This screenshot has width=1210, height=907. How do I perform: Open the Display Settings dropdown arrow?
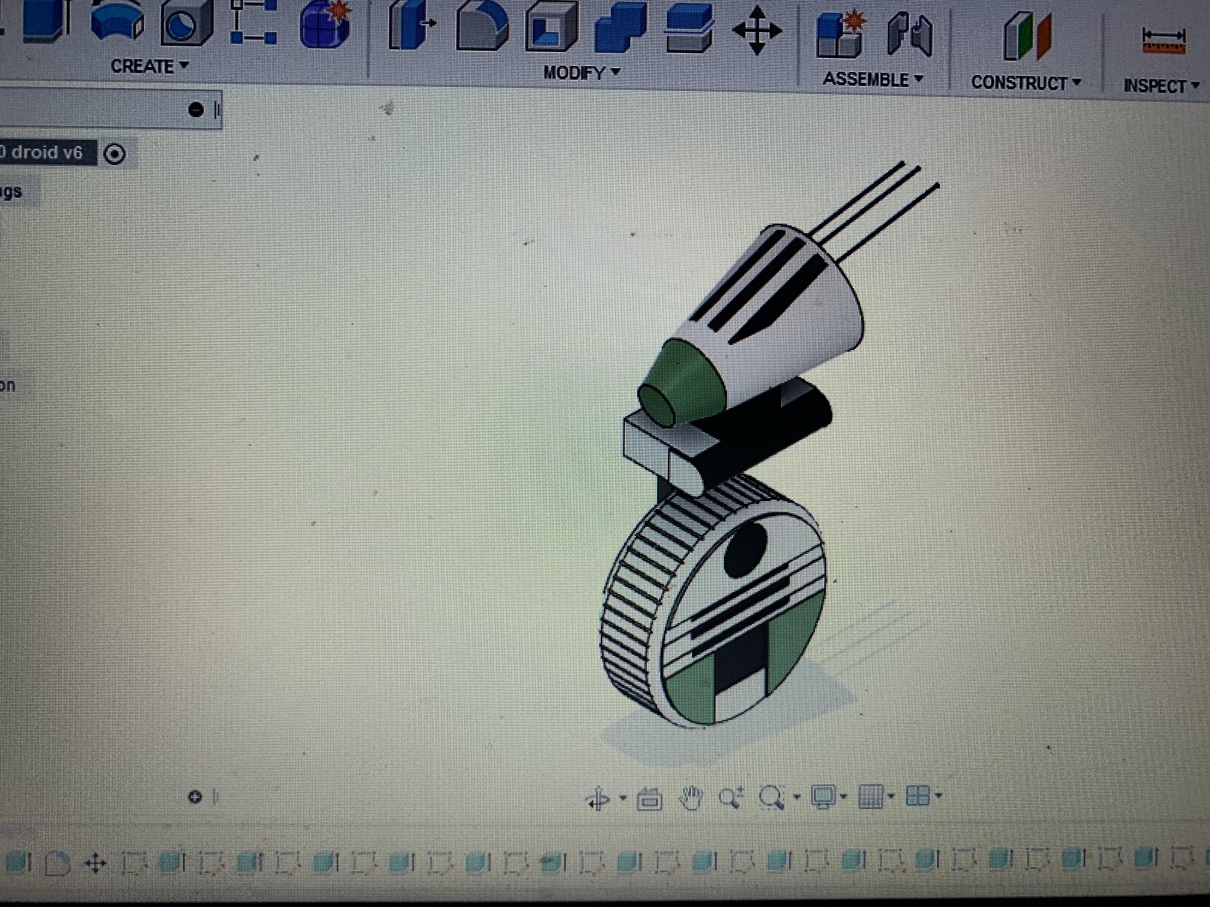click(x=844, y=797)
